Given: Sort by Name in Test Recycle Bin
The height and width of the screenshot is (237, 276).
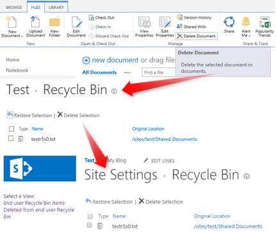Looking at the screenshot, I should point(37,129).
